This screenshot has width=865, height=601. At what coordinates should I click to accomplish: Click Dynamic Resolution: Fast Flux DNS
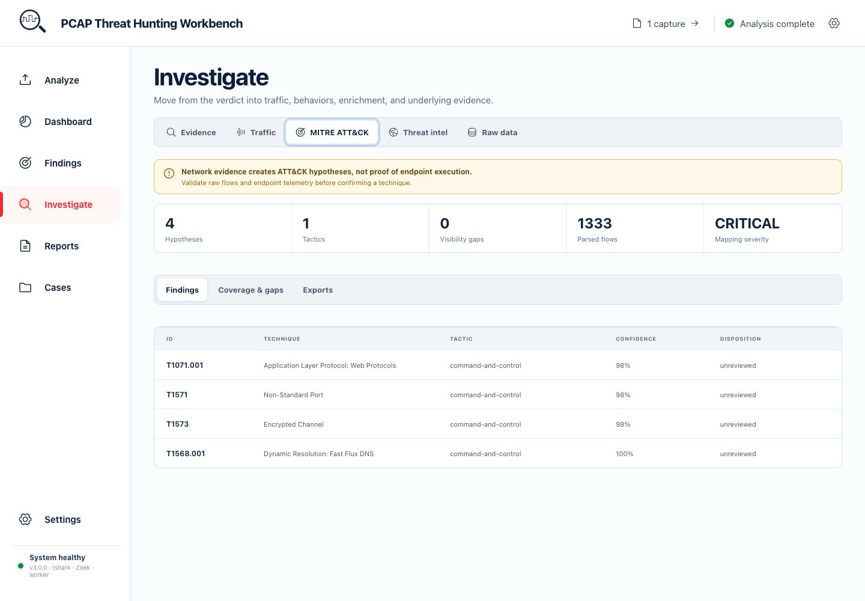click(x=318, y=454)
